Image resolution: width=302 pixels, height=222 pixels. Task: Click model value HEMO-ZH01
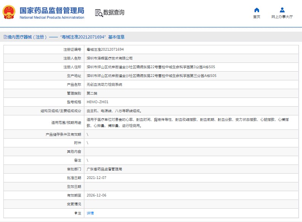[x=98, y=102]
